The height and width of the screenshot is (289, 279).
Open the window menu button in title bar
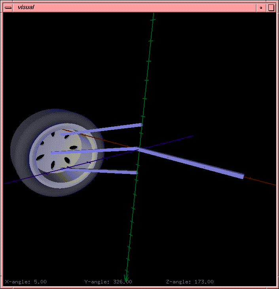tap(8, 8)
